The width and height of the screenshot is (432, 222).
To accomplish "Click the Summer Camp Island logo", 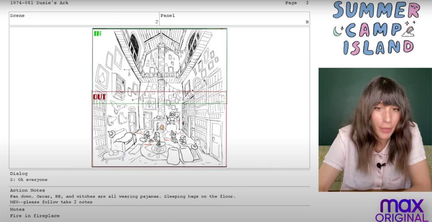I will (376, 28).
